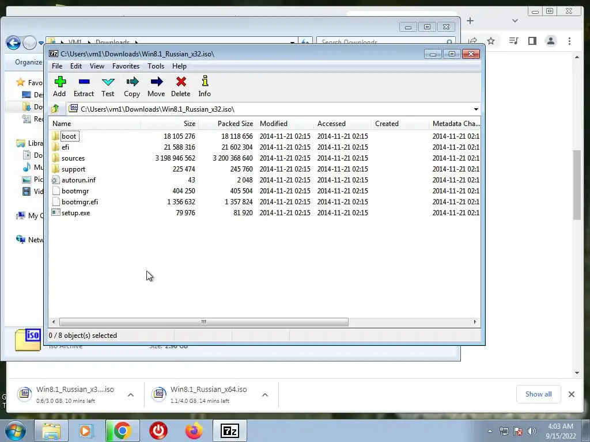
Task: Bookmark this page star icon
Action: (491, 41)
